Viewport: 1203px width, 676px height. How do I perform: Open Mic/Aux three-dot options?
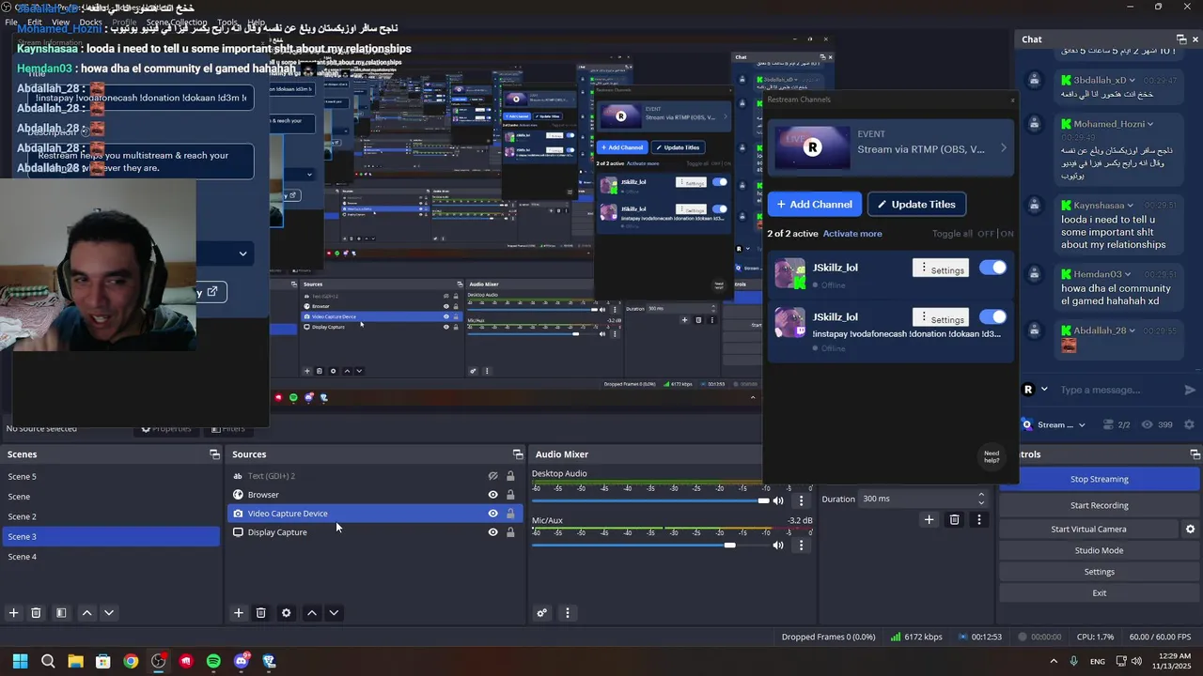[x=802, y=545]
